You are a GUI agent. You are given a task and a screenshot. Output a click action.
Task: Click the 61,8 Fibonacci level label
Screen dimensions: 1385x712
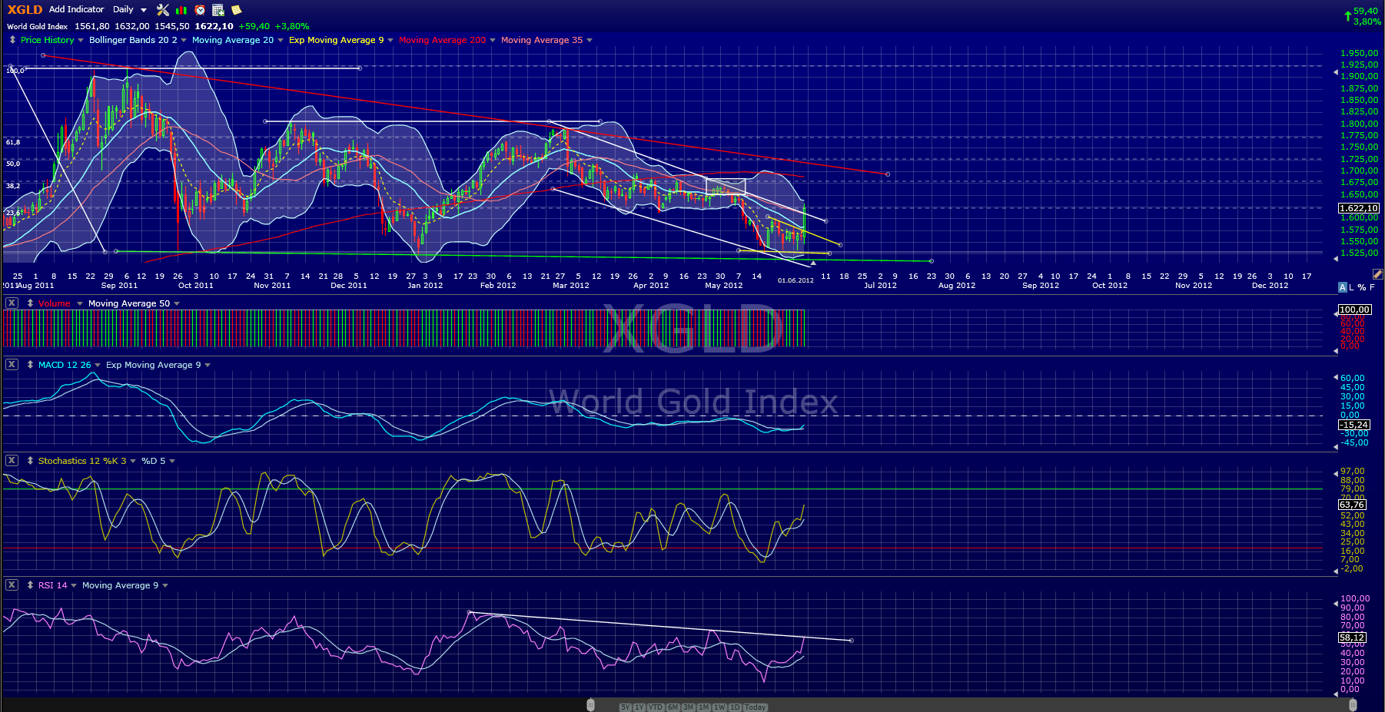pos(13,142)
